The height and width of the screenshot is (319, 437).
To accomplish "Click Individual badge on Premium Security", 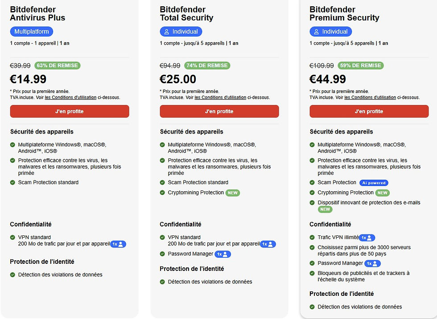I will [330, 32].
